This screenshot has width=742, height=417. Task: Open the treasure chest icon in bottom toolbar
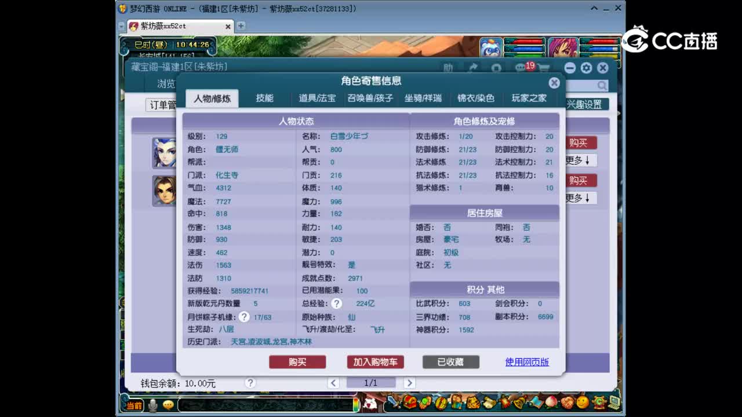(x=410, y=402)
